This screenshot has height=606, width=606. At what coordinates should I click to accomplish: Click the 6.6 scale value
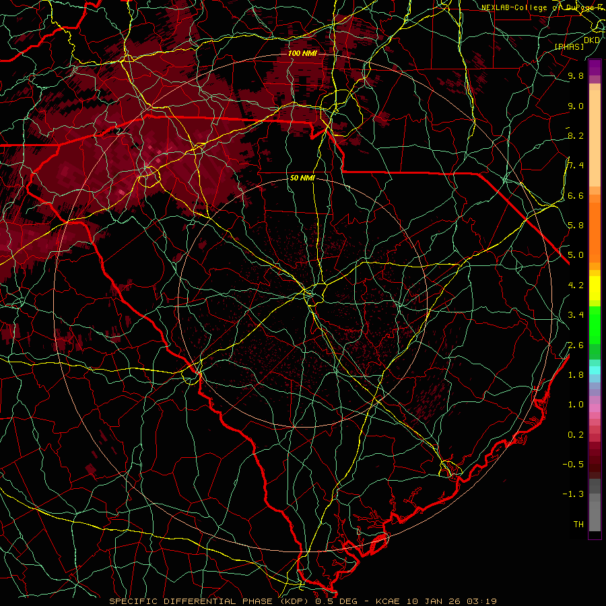click(x=576, y=195)
